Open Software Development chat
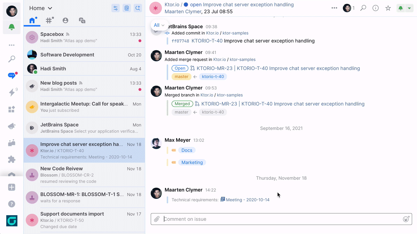 [x=84, y=55]
